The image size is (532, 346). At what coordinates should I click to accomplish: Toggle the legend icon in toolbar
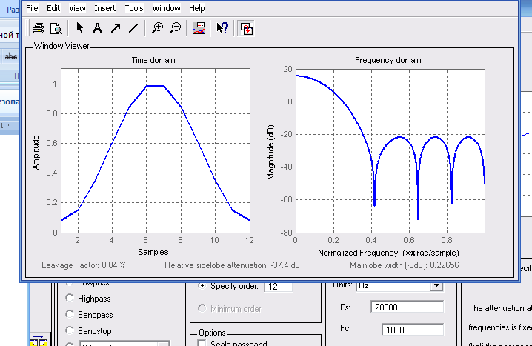tap(198, 28)
